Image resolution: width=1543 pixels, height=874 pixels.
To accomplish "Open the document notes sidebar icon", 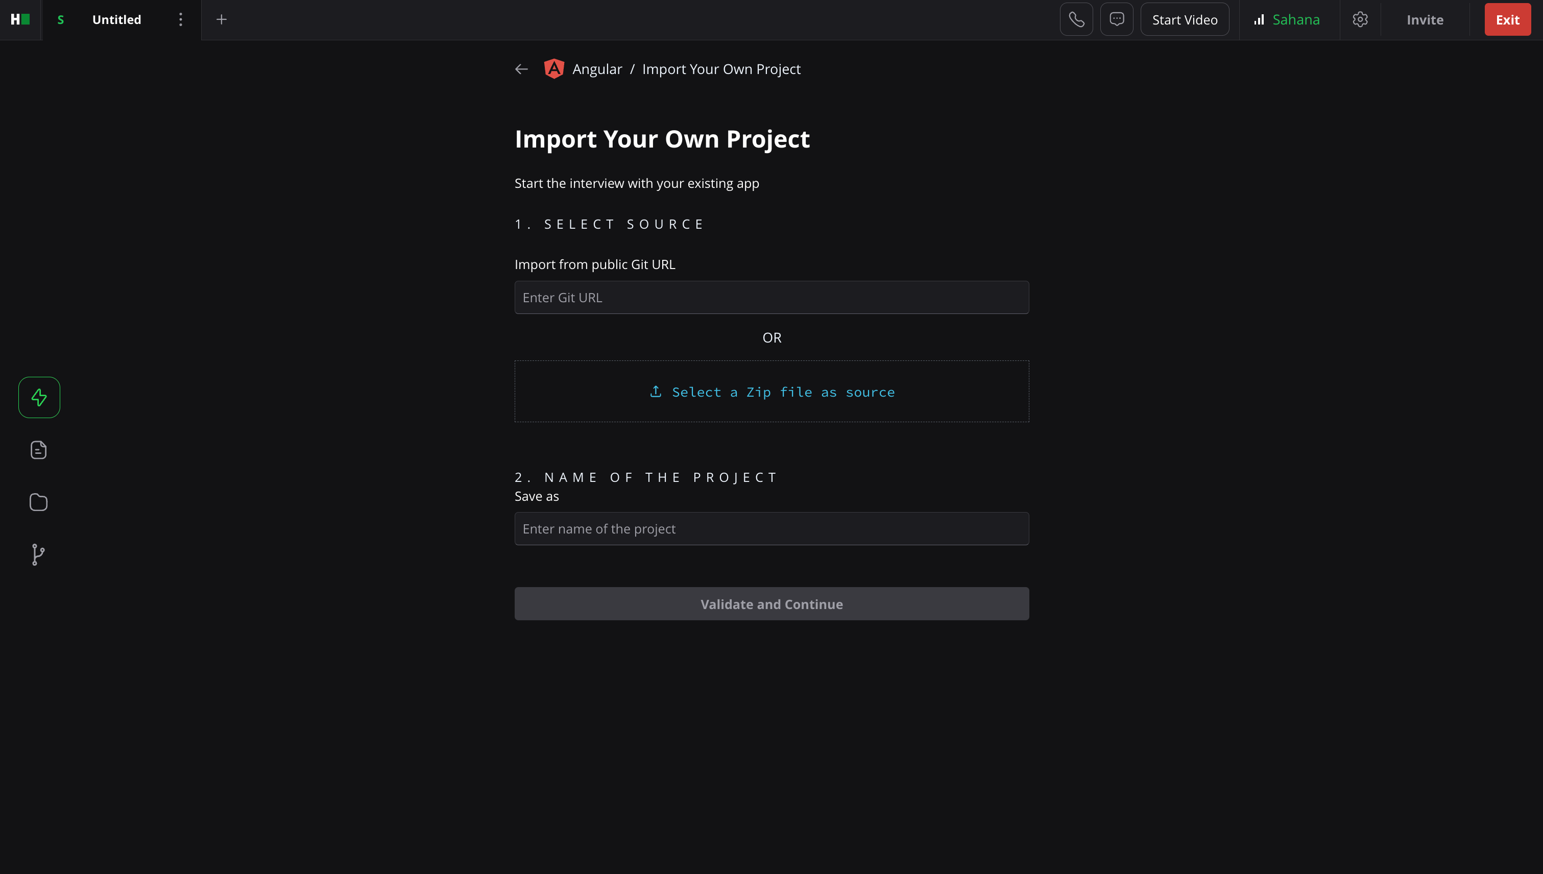I will 38,450.
